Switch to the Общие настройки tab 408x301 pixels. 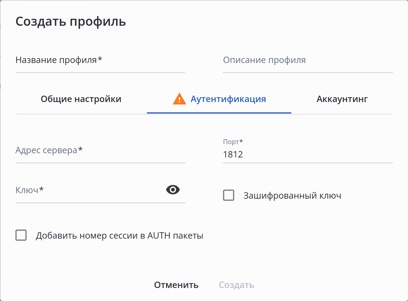click(81, 99)
